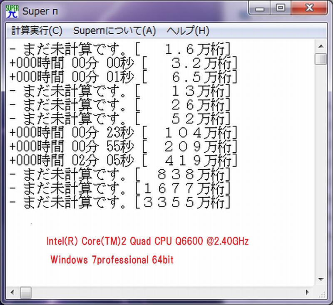Select the 26万桁 uncalculated row
The width and height of the screenshot is (333, 305).
pos(120,105)
